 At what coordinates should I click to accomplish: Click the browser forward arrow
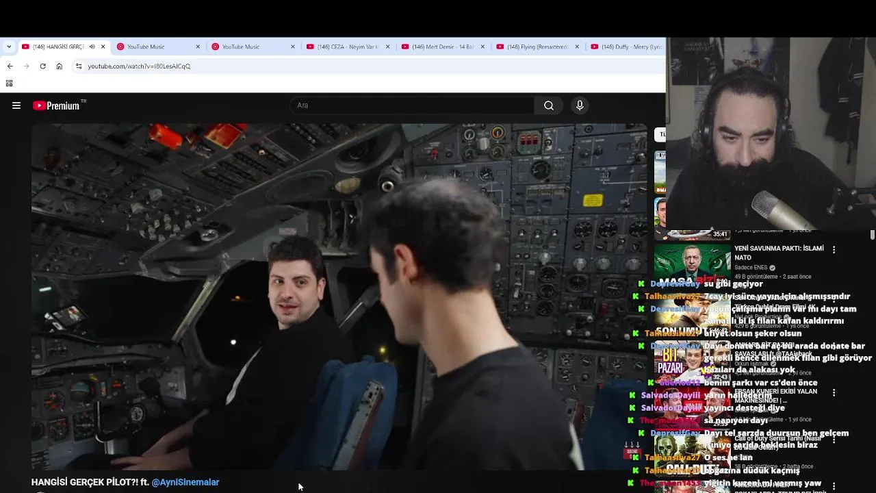27,66
